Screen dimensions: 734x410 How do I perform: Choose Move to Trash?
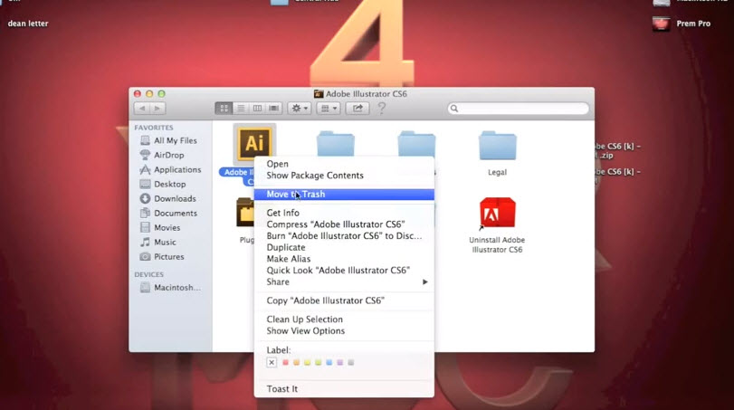pyautogui.click(x=344, y=195)
